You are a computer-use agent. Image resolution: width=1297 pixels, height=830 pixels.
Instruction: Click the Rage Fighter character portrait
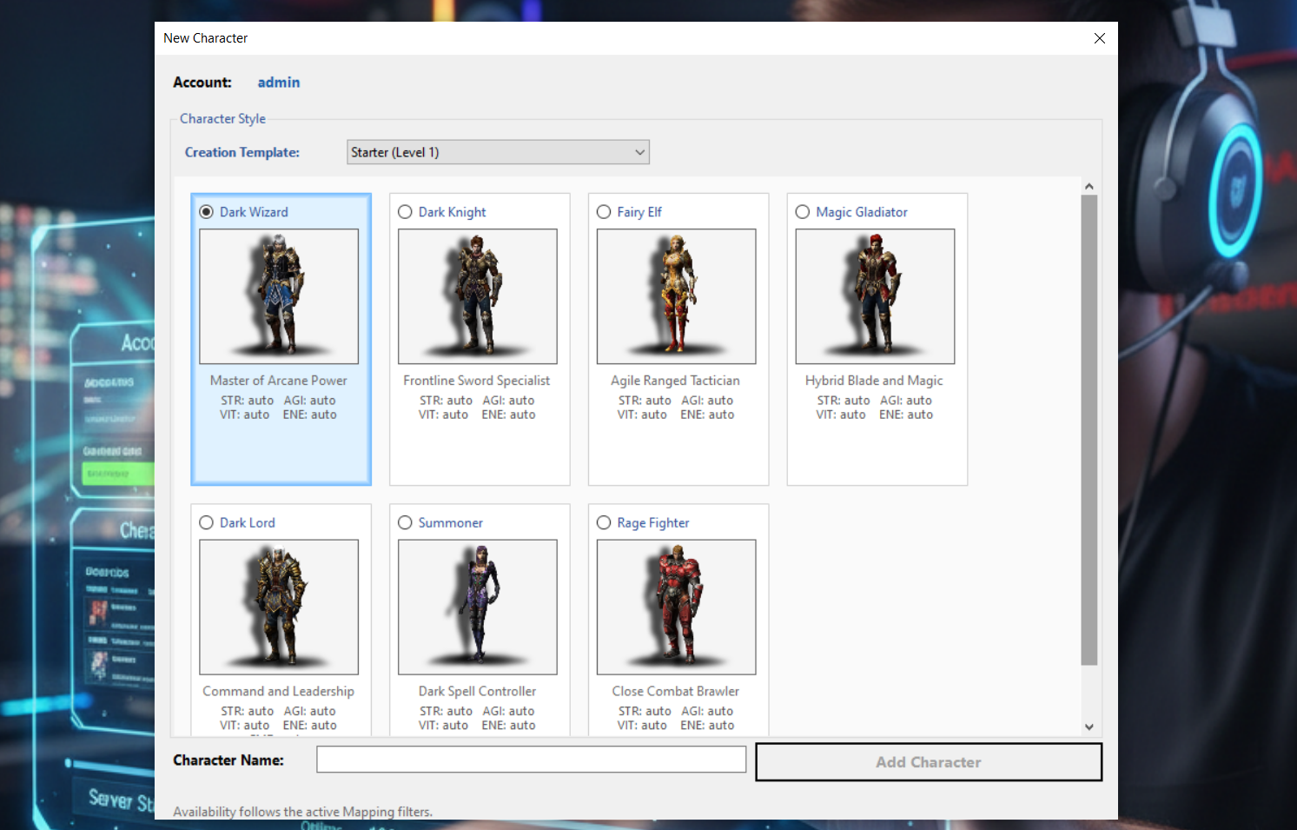pos(676,607)
